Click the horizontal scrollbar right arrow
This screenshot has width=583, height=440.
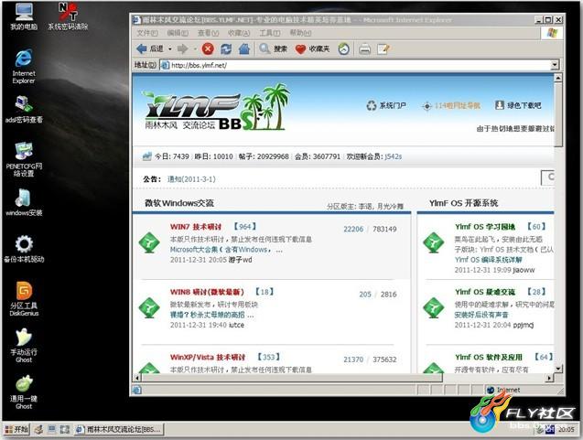pyautogui.click(x=549, y=378)
